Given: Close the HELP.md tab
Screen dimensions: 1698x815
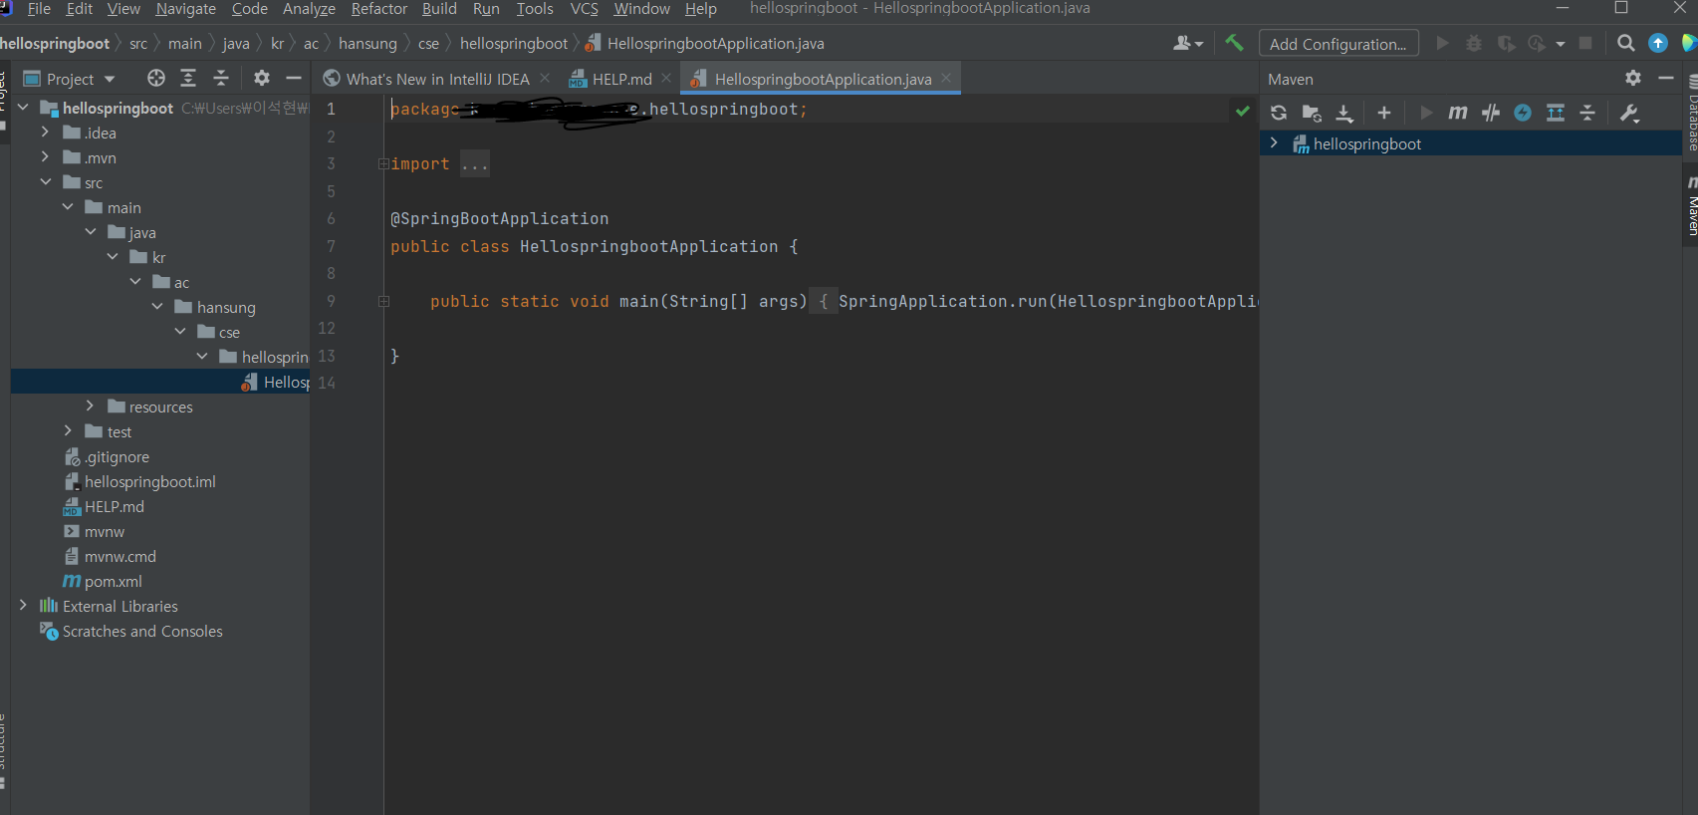Looking at the screenshot, I should 666,78.
